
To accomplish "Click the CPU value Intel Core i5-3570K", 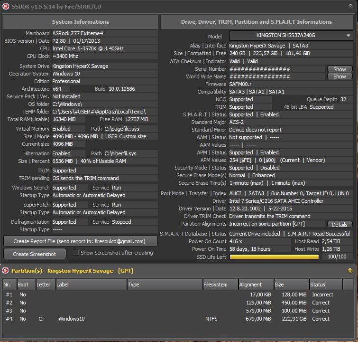I will pyautogui.click(x=88, y=48).
